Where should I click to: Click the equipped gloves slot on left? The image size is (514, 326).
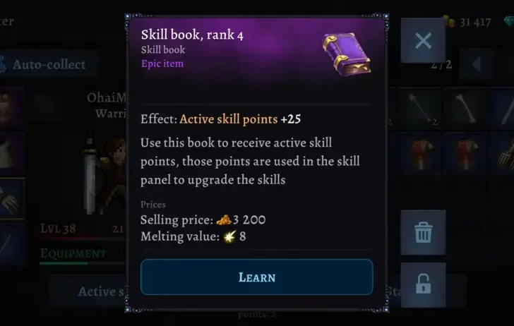tap(12, 198)
